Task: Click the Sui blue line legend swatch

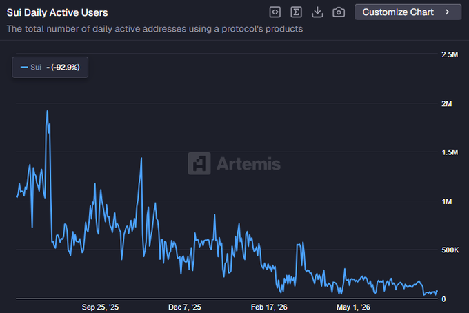Action: click(24, 68)
